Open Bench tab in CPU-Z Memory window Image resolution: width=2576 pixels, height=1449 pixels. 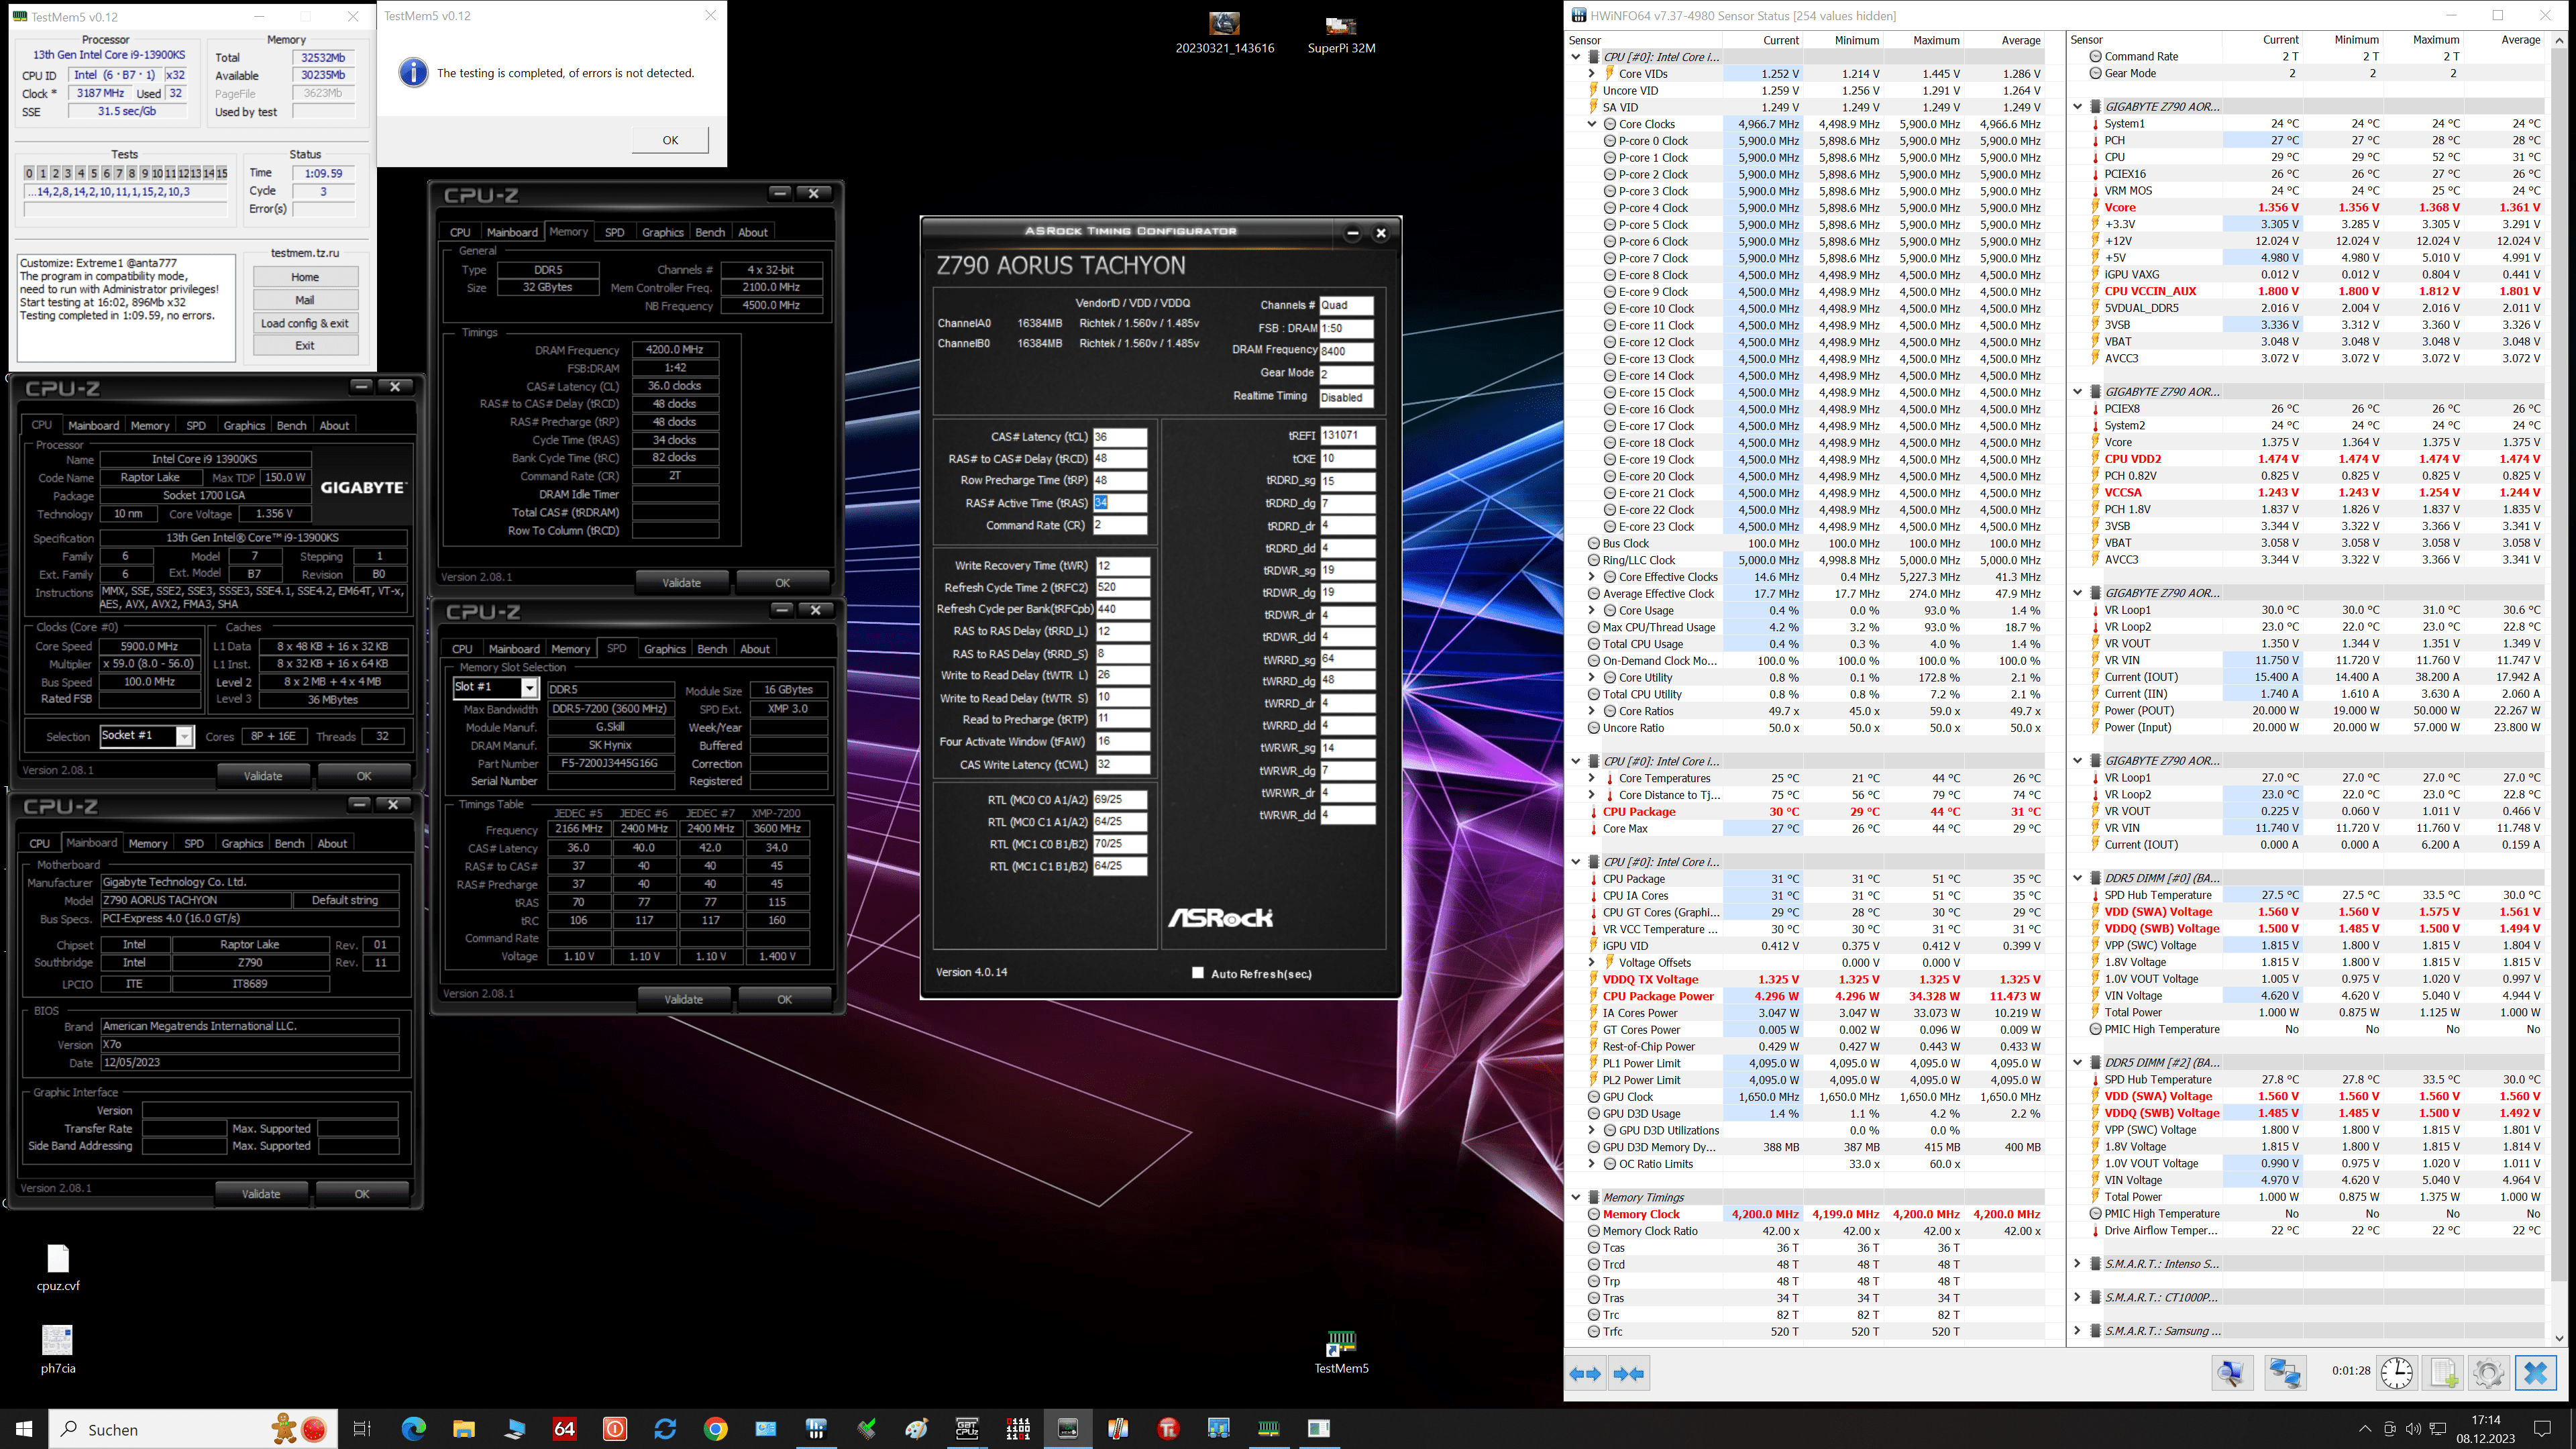point(710,232)
